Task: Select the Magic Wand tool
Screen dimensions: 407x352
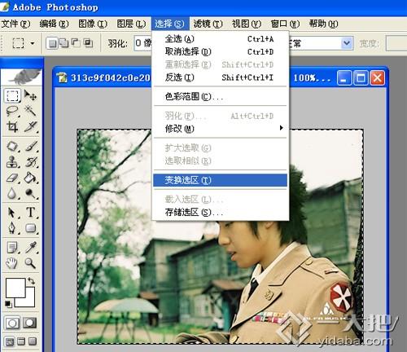Action: [30, 112]
